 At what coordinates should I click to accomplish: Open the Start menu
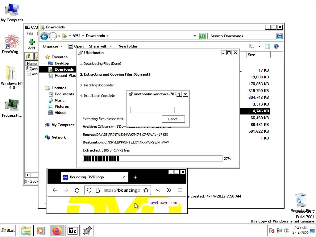coord(8,230)
